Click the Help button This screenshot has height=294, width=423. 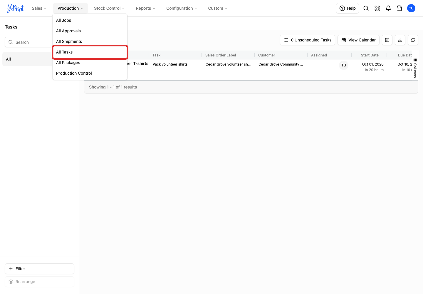[x=348, y=8]
